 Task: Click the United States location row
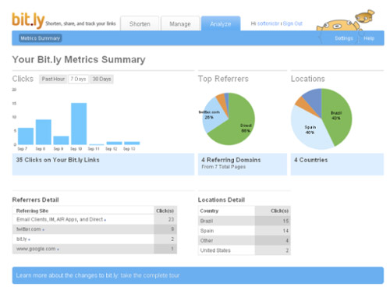(x=244, y=250)
